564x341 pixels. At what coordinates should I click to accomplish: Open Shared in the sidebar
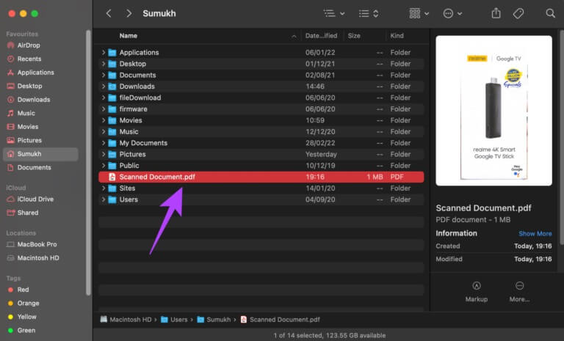(40, 213)
